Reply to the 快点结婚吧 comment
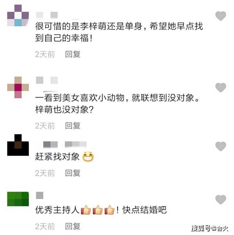 click(73, 226)
